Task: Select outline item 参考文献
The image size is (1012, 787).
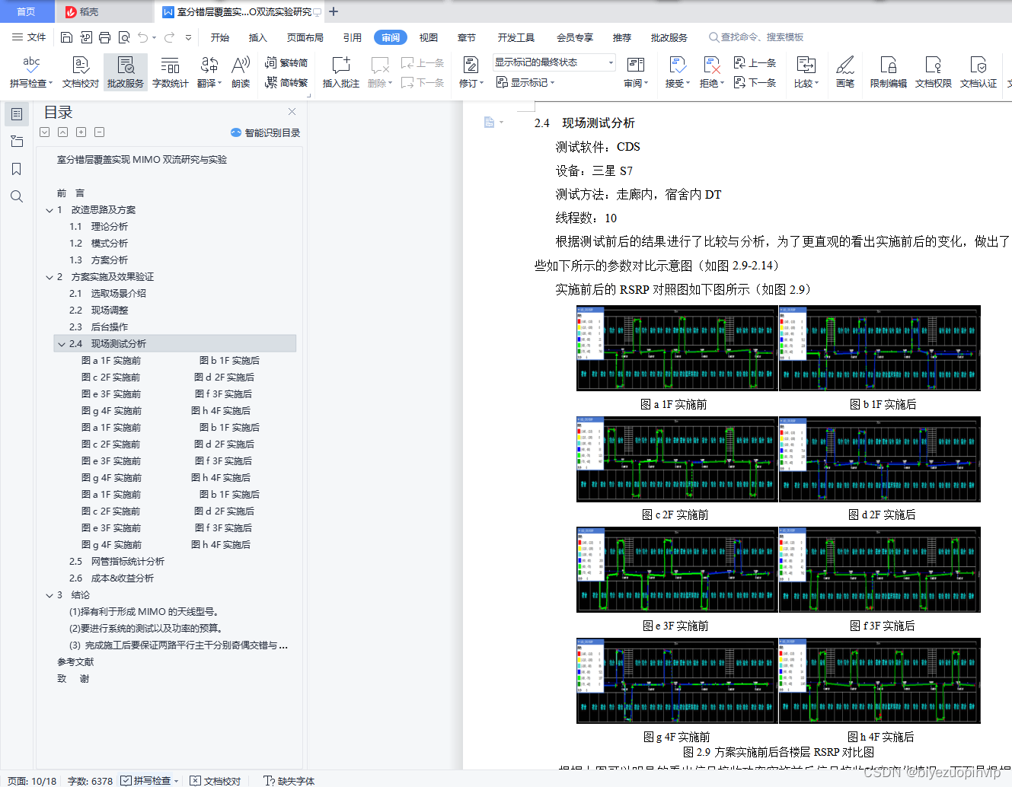Action: (75, 662)
